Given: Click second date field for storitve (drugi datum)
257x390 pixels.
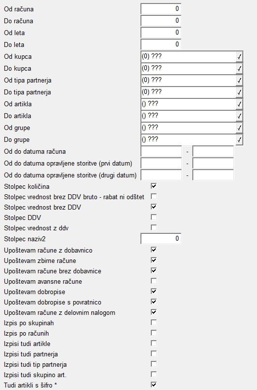Looking at the screenshot, I should pyautogui.click(x=213, y=175).
